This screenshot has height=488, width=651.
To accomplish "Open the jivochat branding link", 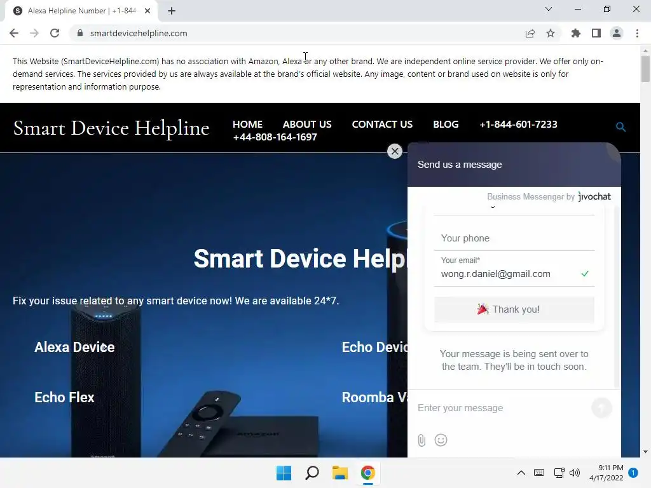I will point(594,196).
